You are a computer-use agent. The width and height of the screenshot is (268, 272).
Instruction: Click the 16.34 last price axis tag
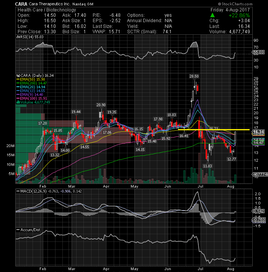coord(258,132)
